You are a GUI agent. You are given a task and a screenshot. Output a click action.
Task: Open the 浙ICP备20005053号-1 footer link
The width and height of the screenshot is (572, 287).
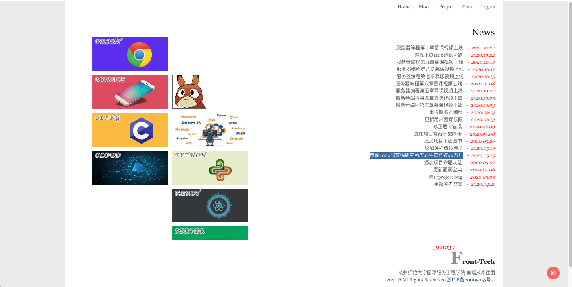pyautogui.click(x=471, y=280)
